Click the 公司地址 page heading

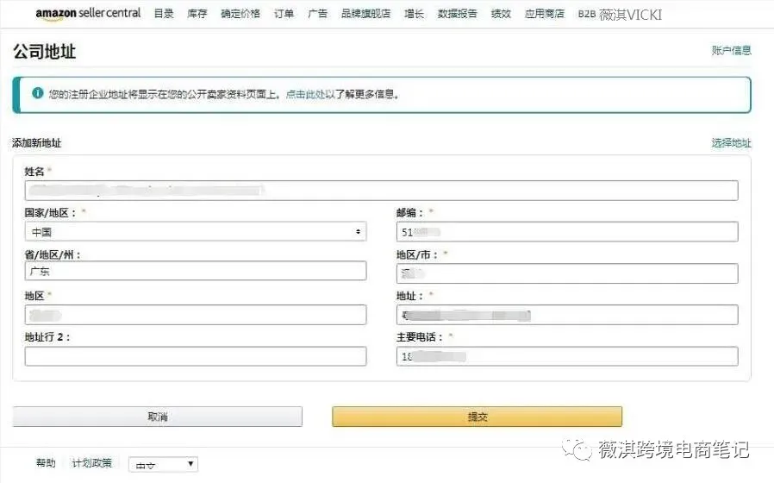coord(45,52)
